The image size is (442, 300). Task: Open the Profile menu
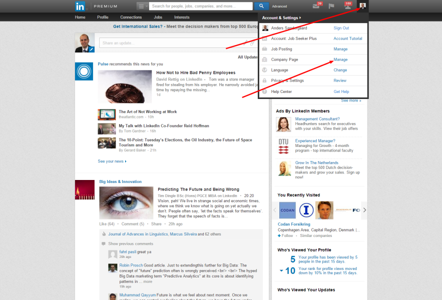(x=103, y=17)
